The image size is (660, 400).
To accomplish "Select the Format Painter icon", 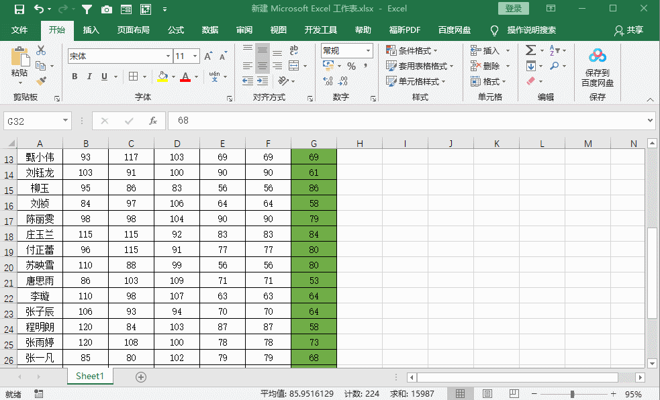I will tap(40, 81).
